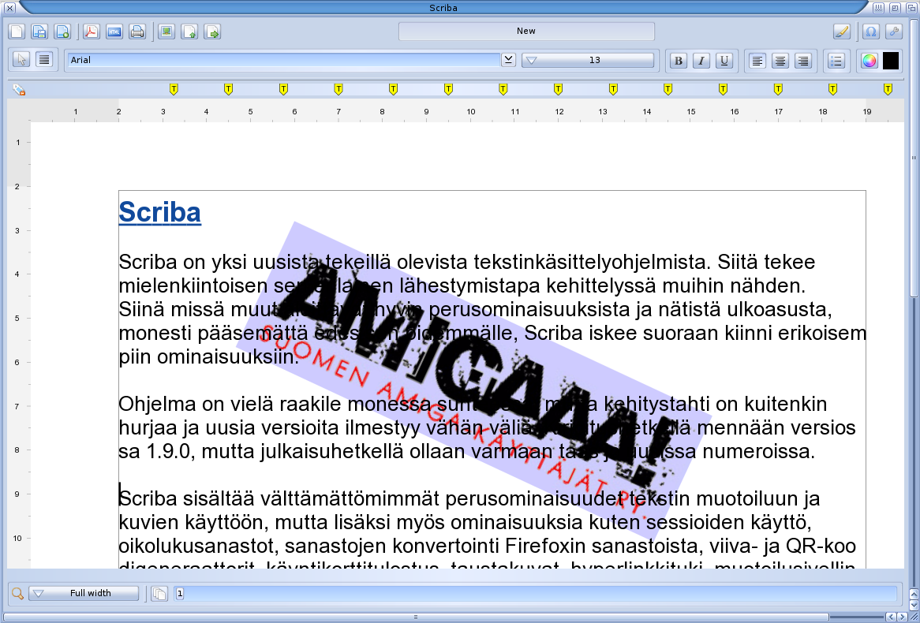Click the pages icon in the status bar
920x623 pixels.
(159, 594)
